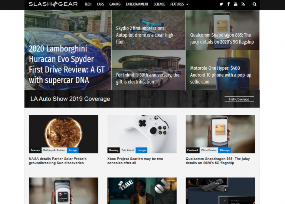Click Snapdragon 865 phone thumbnail in article grid
This screenshot has height=204, width=285.
point(220,134)
